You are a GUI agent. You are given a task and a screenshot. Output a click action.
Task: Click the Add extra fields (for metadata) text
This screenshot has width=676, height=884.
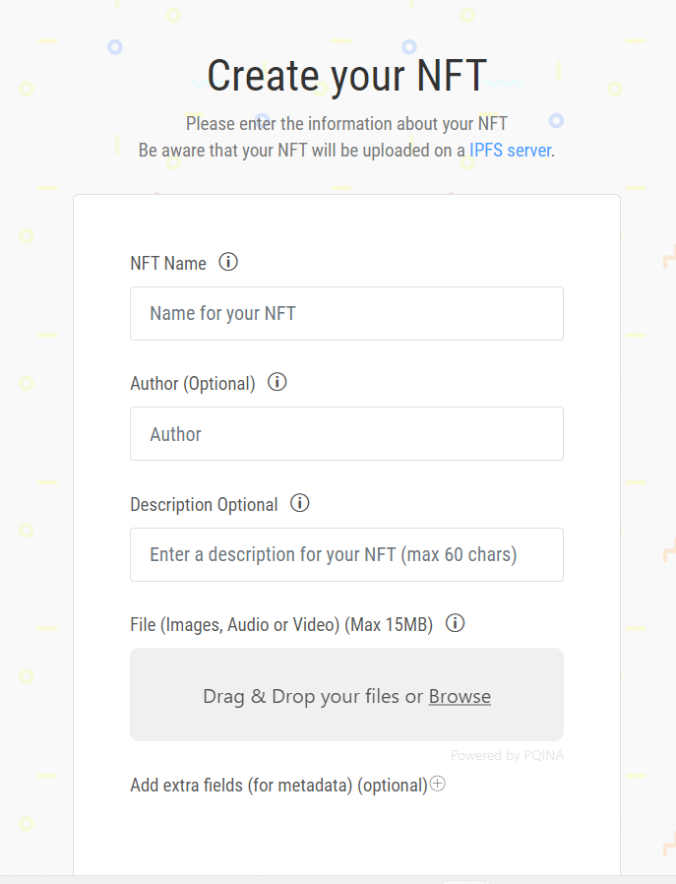[x=278, y=785]
